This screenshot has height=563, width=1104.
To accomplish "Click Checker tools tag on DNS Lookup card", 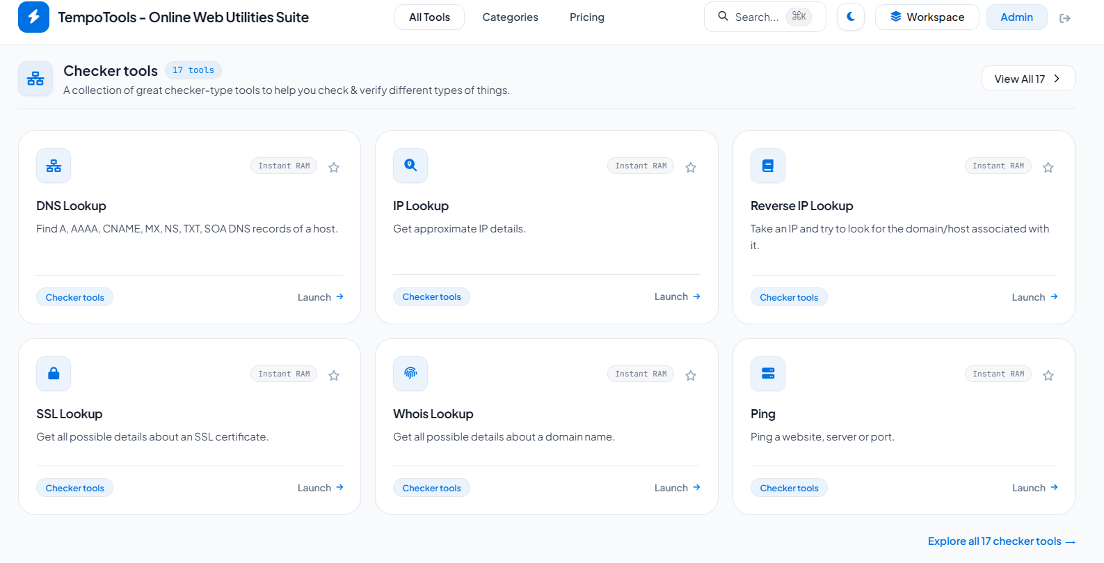I will click(74, 297).
